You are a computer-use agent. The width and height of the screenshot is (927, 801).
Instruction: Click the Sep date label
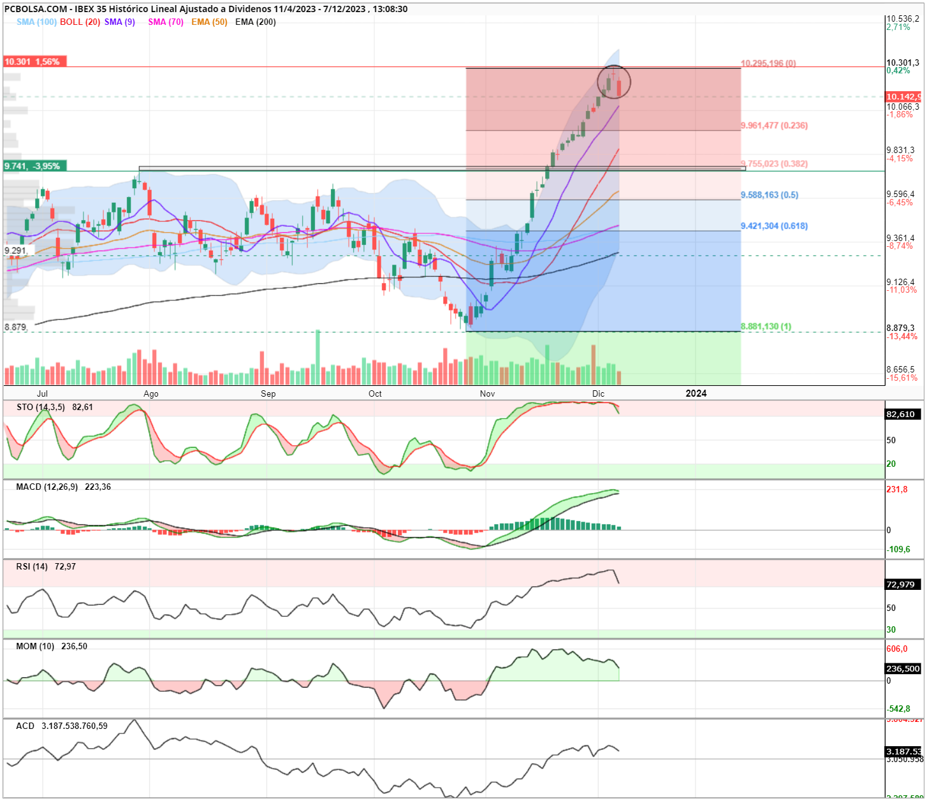click(x=268, y=393)
